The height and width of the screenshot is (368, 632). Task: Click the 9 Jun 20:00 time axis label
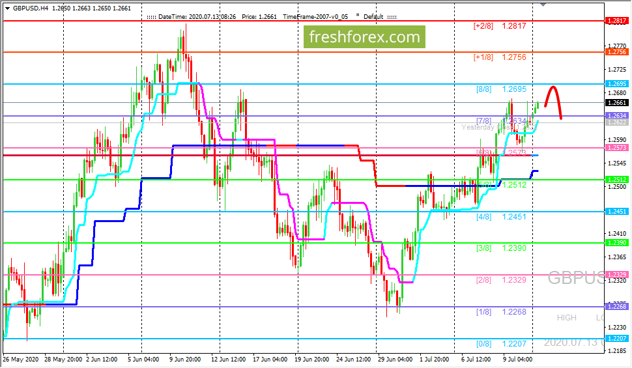(x=185, y=359)
